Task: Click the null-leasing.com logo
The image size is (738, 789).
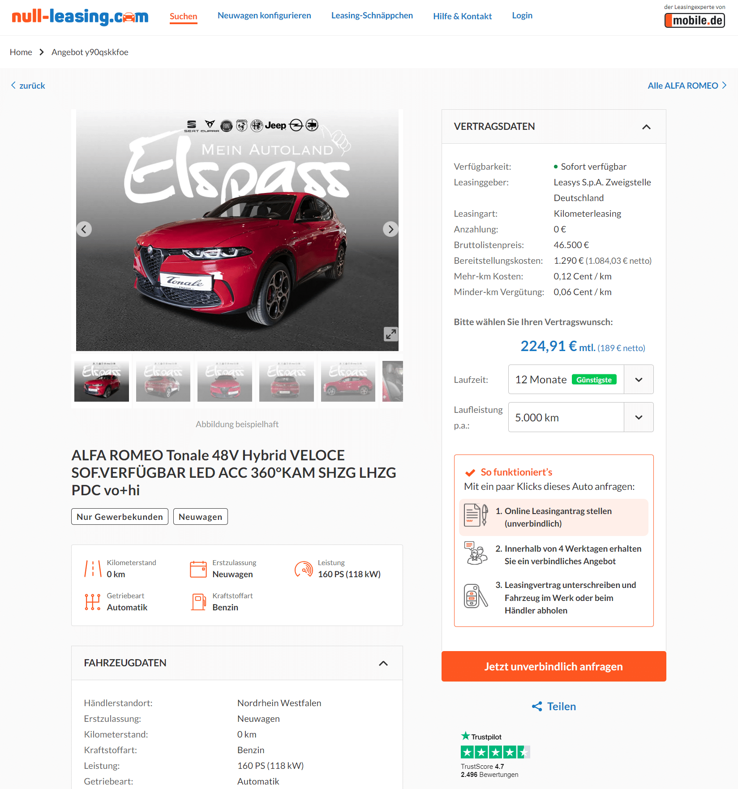Action: click(x=80, y=17)
